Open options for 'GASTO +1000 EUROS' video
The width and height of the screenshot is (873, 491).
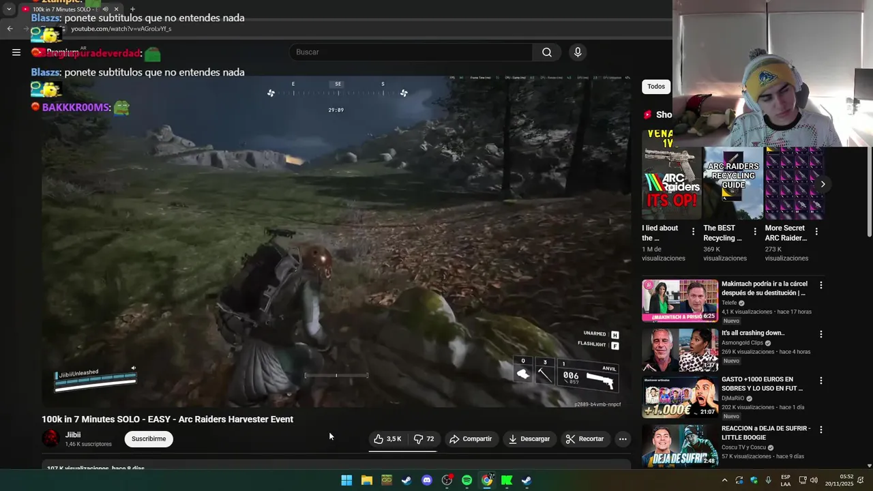[821, 381]
